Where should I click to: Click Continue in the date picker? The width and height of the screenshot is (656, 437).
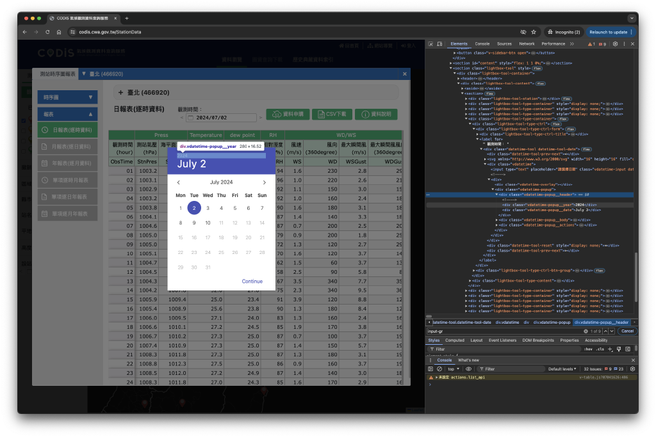tap(252, 281)
